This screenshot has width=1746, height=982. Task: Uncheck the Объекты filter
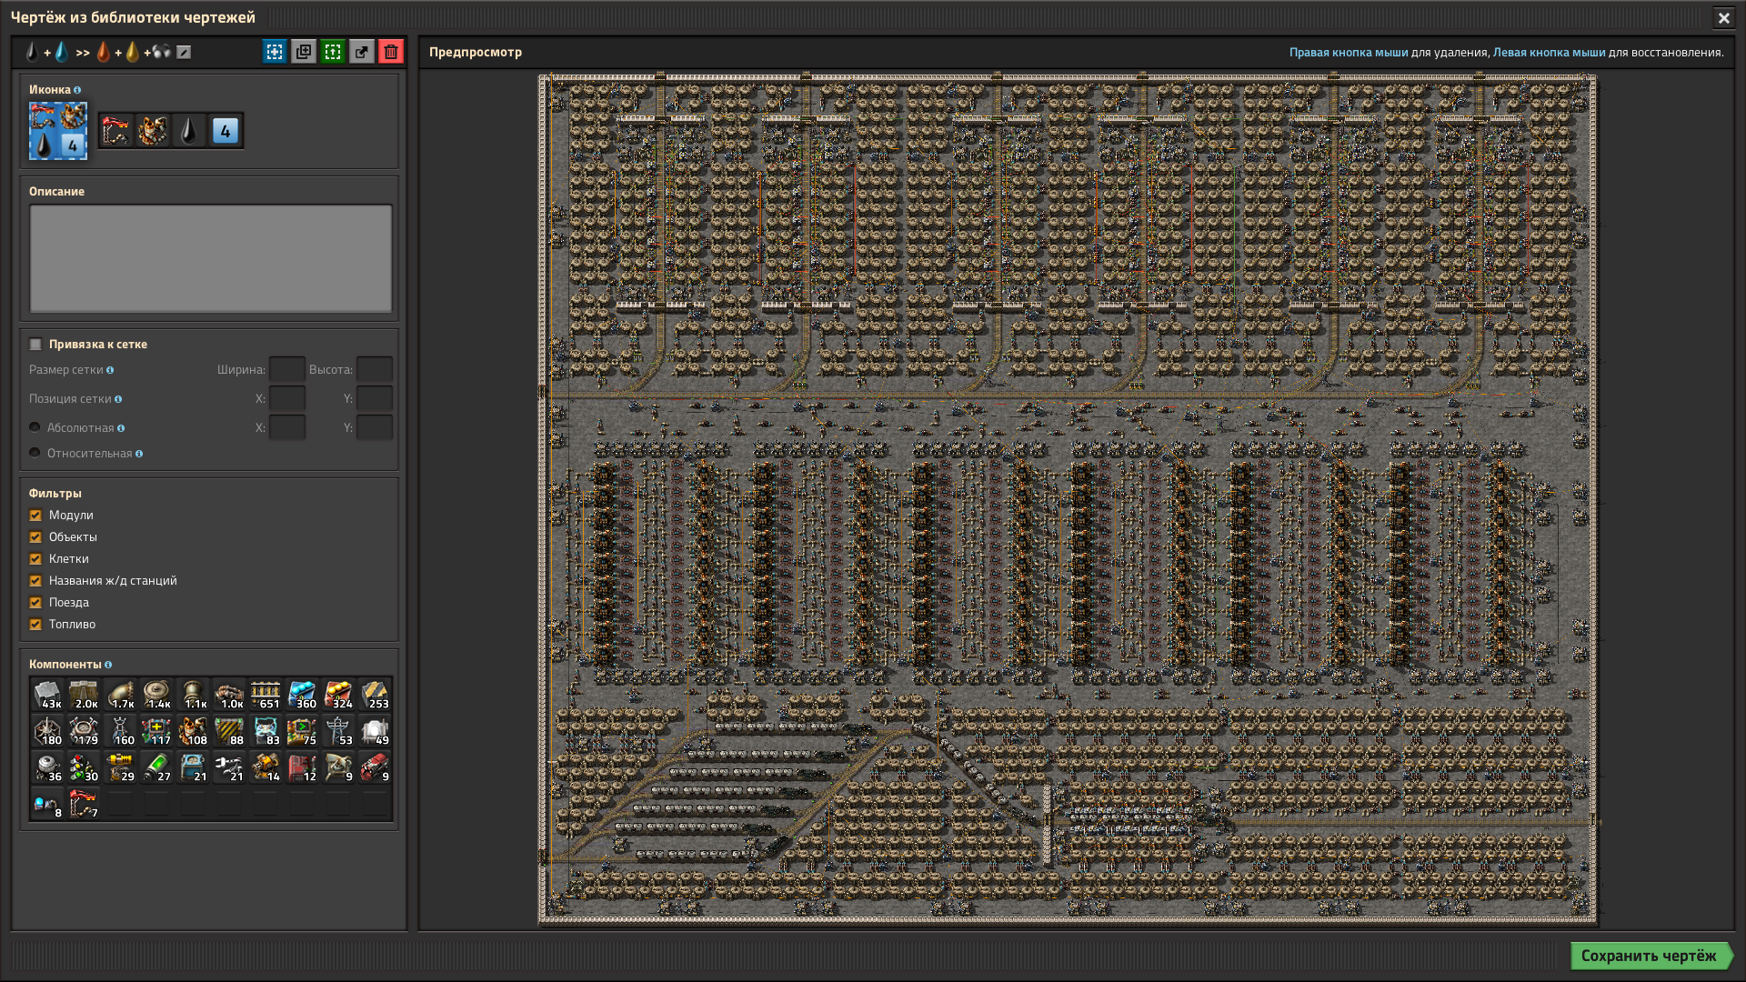click(35, 537)
